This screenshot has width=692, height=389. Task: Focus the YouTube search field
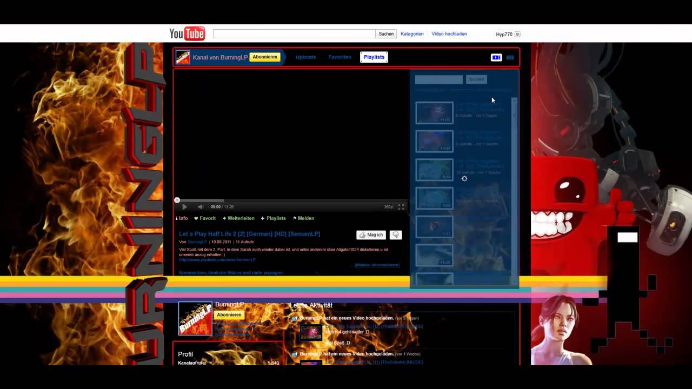294,33
